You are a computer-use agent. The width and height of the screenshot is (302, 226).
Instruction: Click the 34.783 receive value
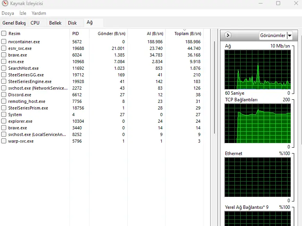click(156, 55)
